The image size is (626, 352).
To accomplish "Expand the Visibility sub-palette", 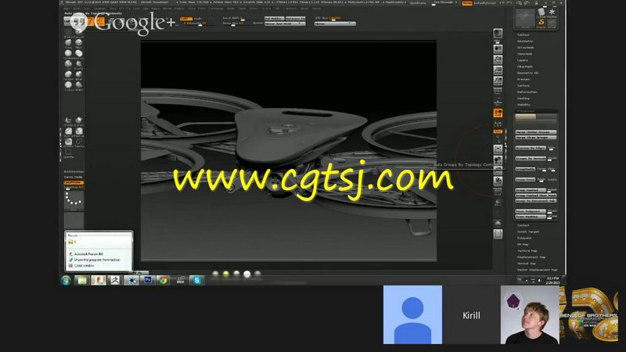I will coord(523,105).
